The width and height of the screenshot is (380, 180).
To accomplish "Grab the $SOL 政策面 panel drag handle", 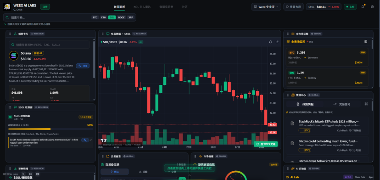I will (10, 107).
